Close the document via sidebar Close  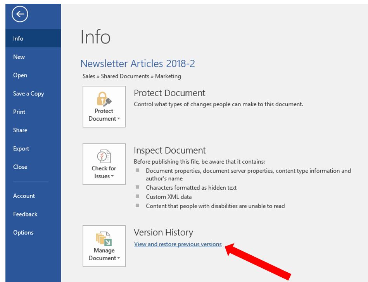click(33, 167)
